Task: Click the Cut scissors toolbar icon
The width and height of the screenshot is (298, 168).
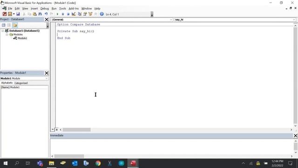Action: (x=24, y=14)
